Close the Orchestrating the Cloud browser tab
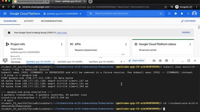The width and height of the screenshot is (200, 112). point(47,2)
